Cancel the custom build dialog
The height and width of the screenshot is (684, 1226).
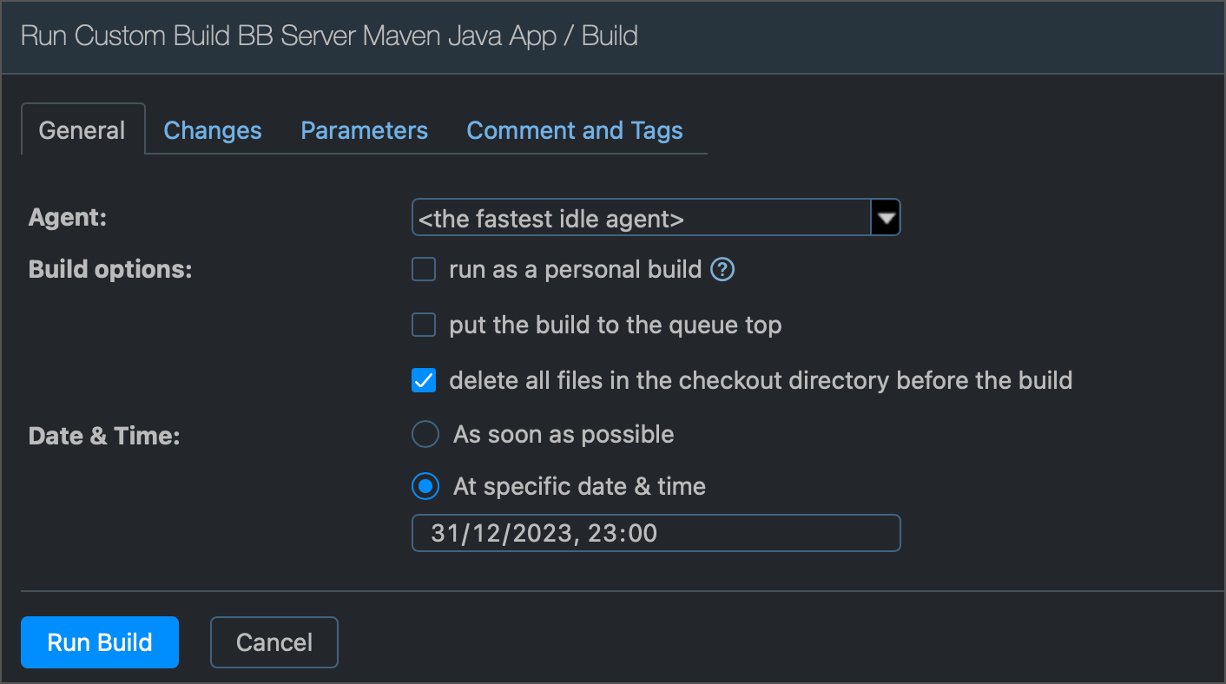click(274, 642)
